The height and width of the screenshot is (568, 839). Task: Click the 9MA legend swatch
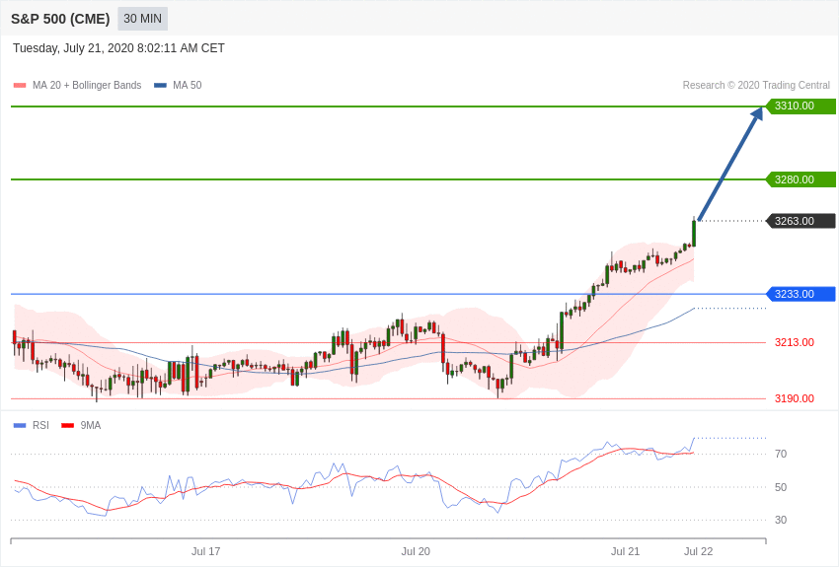67,425
